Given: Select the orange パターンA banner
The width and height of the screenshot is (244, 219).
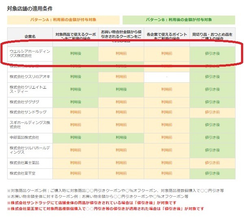Looking at the screenshot, I should [63, 20].
